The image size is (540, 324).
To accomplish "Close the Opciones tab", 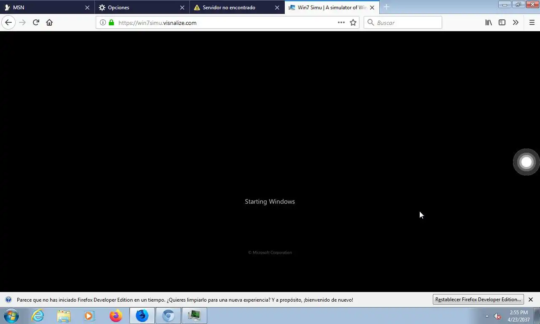I will coord(182,8).
